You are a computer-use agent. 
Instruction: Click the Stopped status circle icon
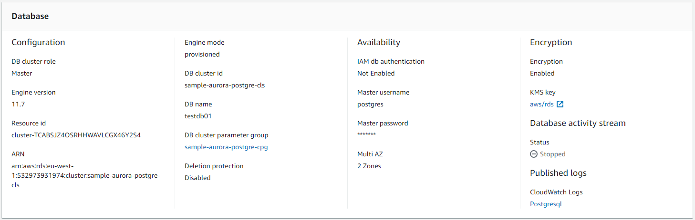[x=534, y=154]
